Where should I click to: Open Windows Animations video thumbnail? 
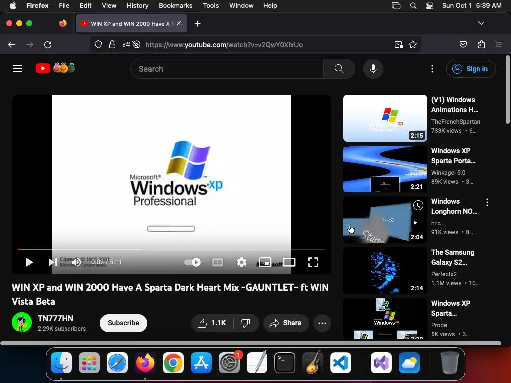pos(385,118)
